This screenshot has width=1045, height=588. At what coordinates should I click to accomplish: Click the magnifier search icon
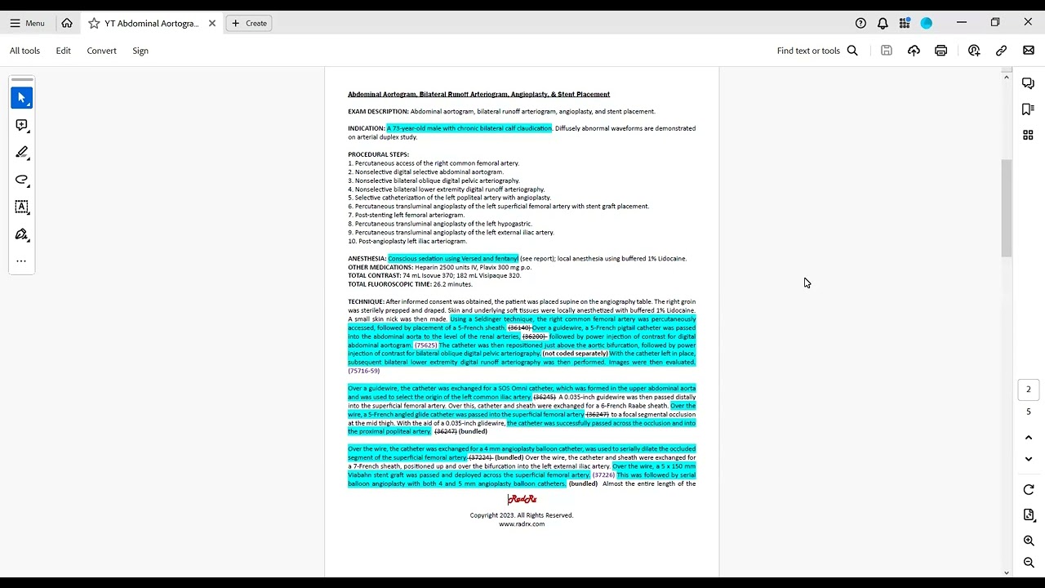852,51
